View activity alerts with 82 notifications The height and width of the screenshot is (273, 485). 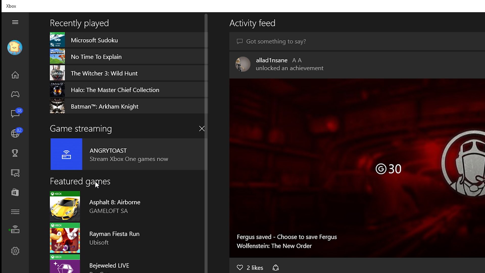[x=15, y=133]
